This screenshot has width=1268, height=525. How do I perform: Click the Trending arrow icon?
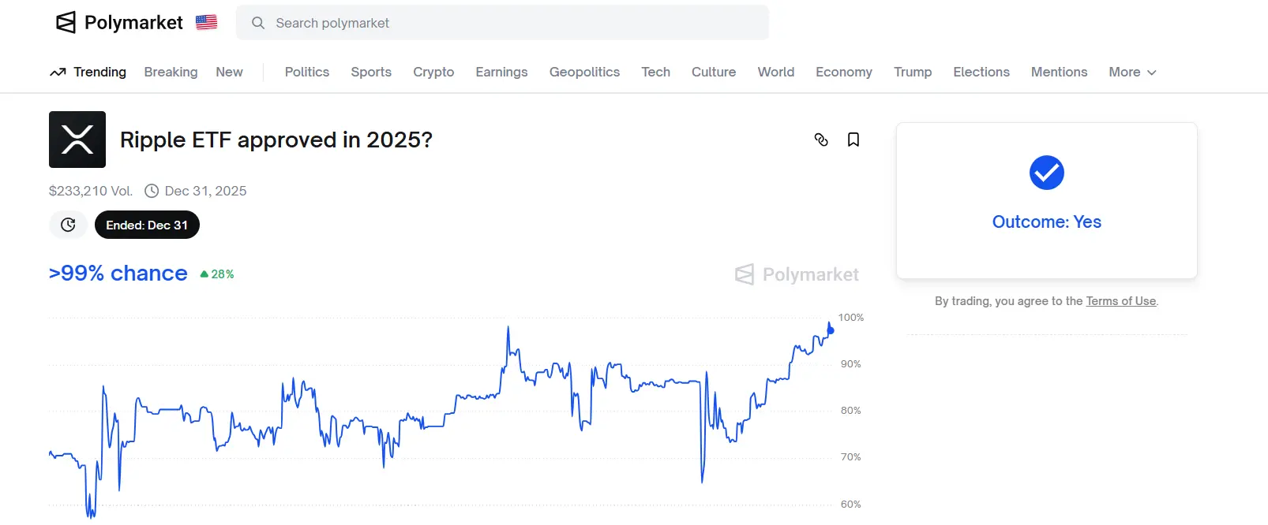click(58, 73)
